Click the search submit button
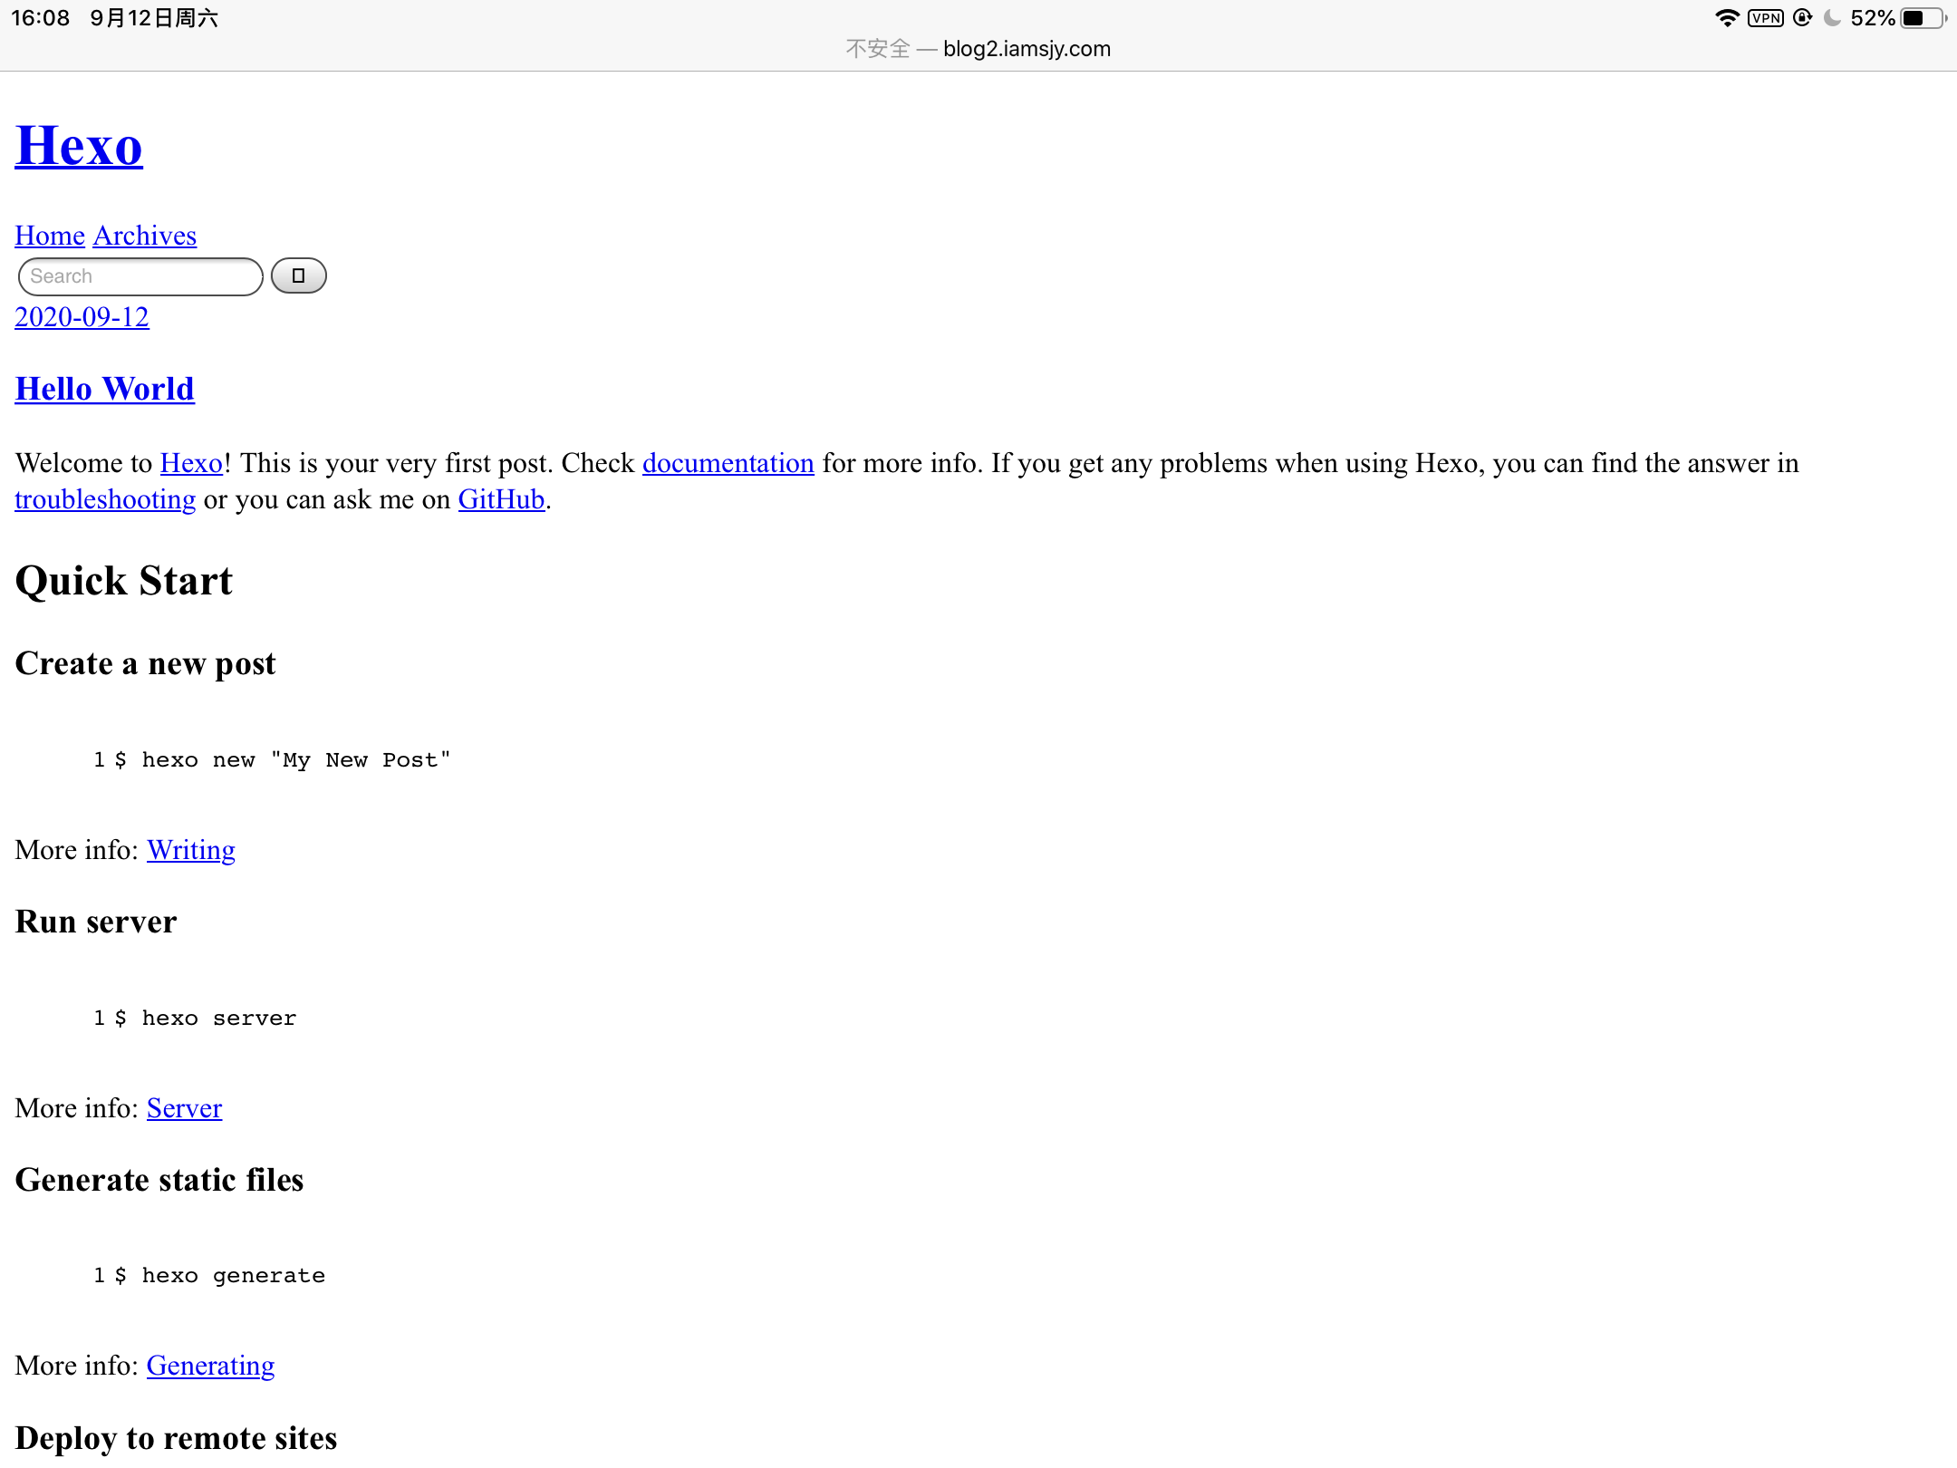 click(299, 275)
